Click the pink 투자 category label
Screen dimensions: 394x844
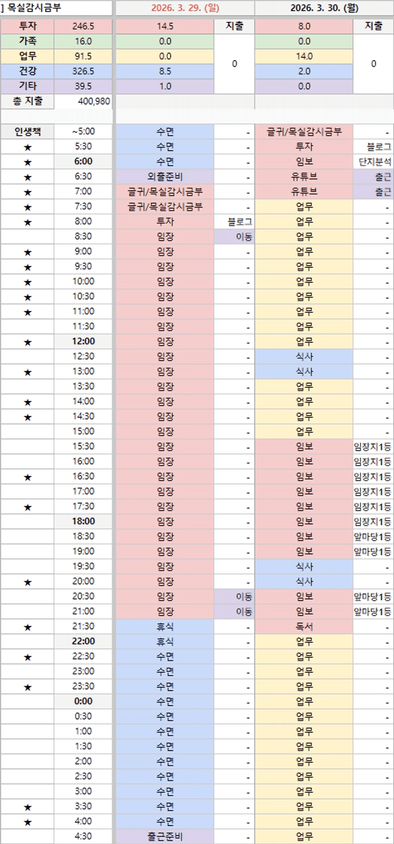[28, 26]
